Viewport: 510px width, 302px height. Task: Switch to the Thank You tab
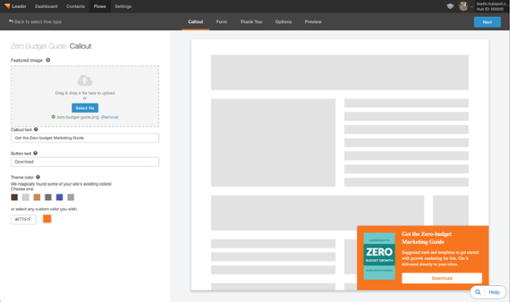click(x=251, y=22)
